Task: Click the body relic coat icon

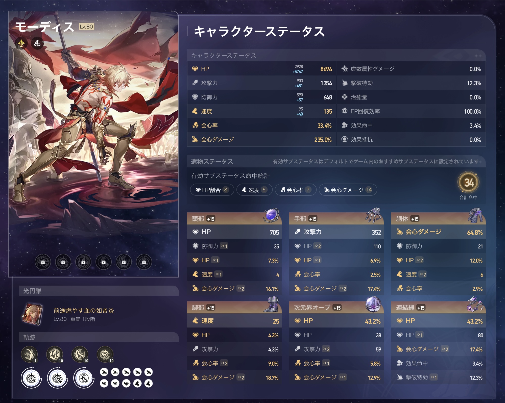Action: pos(475,215)
